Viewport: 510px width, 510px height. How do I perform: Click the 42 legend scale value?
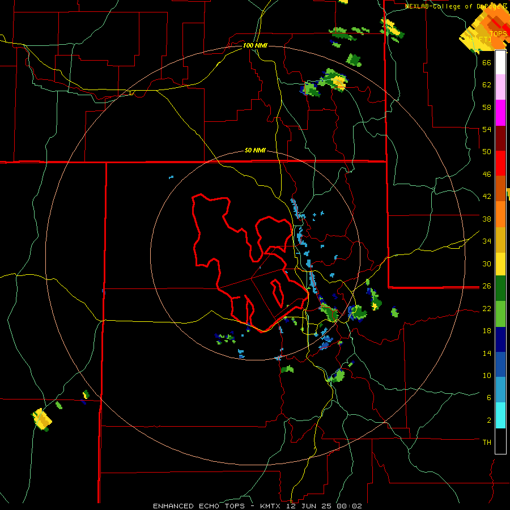coord(487,197)
